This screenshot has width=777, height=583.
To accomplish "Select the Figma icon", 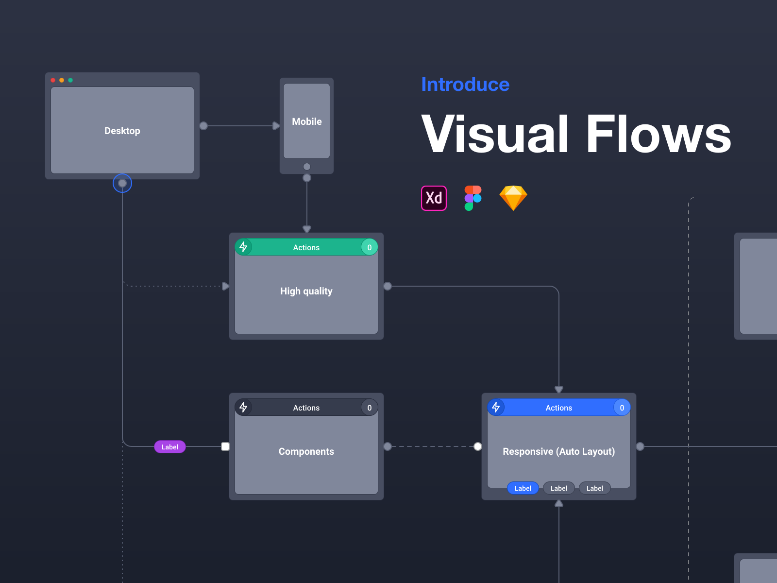I will coord(473,197).
